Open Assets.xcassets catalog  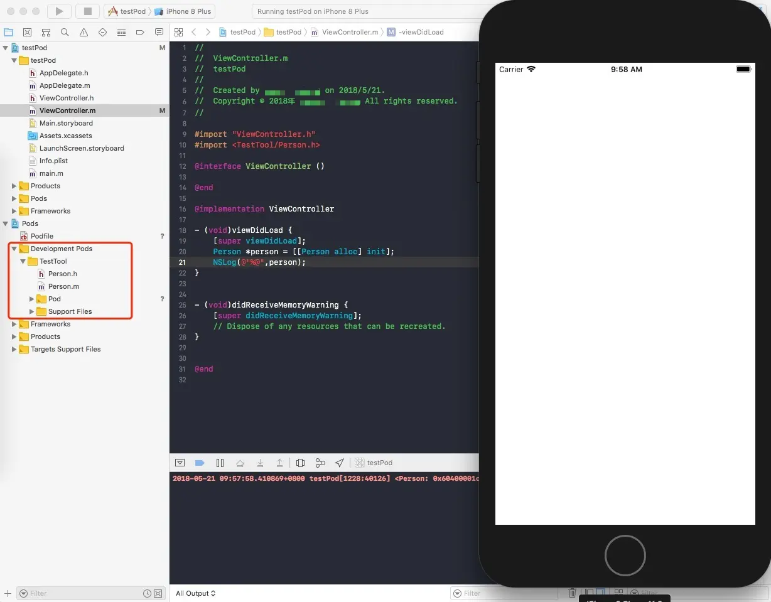60,136
